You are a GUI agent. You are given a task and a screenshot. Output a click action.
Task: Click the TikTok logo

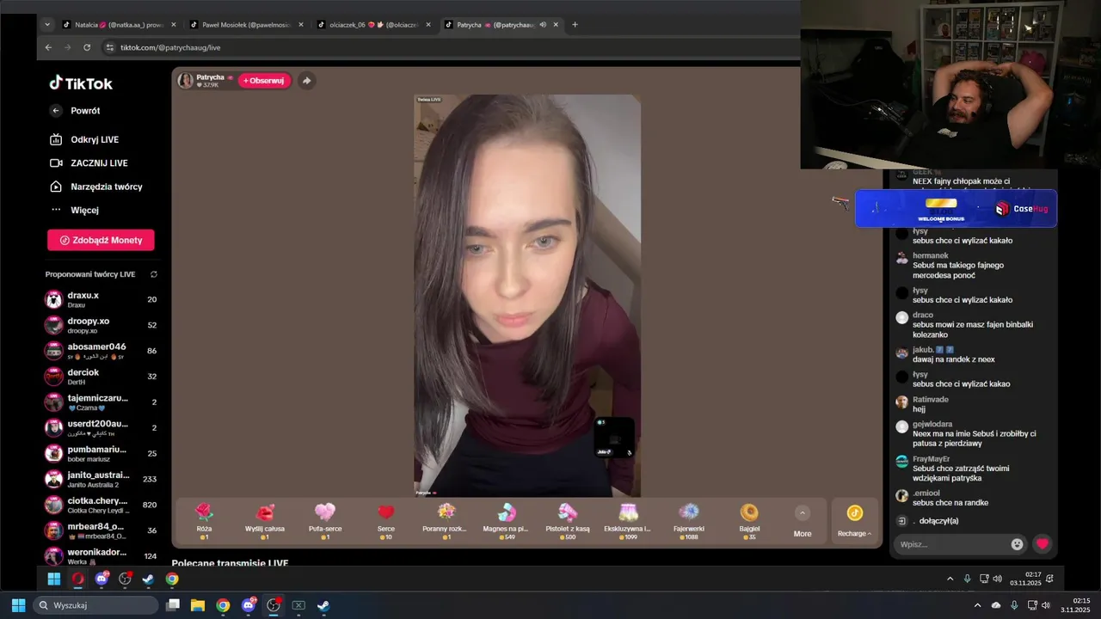point(81,83)
